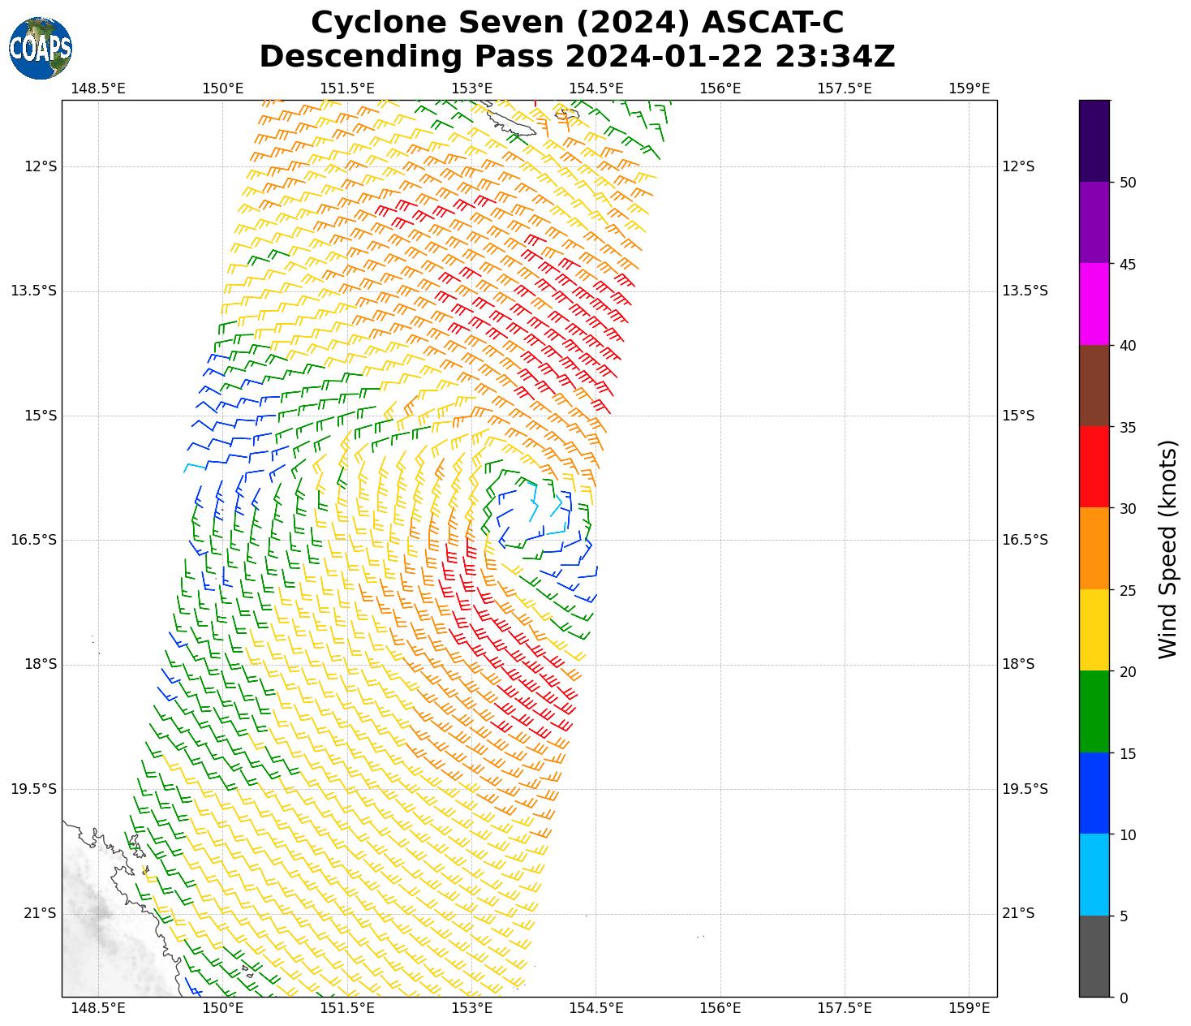Click the COAPS globe logo

click(41, 48)
